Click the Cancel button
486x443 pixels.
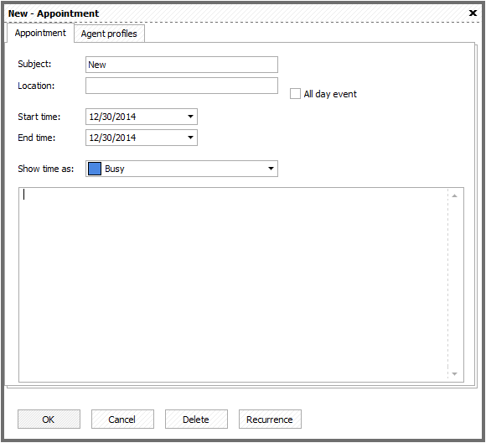tap(122, 420)
